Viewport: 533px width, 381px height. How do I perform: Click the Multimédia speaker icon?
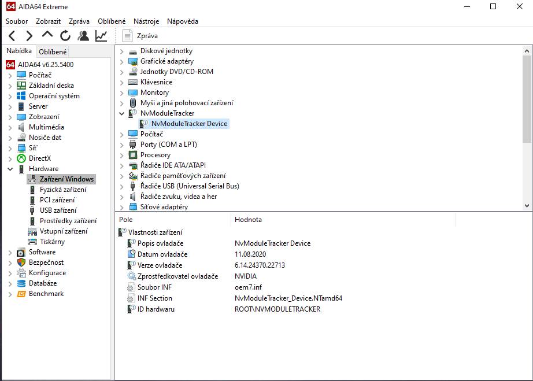tap(21, 127)
